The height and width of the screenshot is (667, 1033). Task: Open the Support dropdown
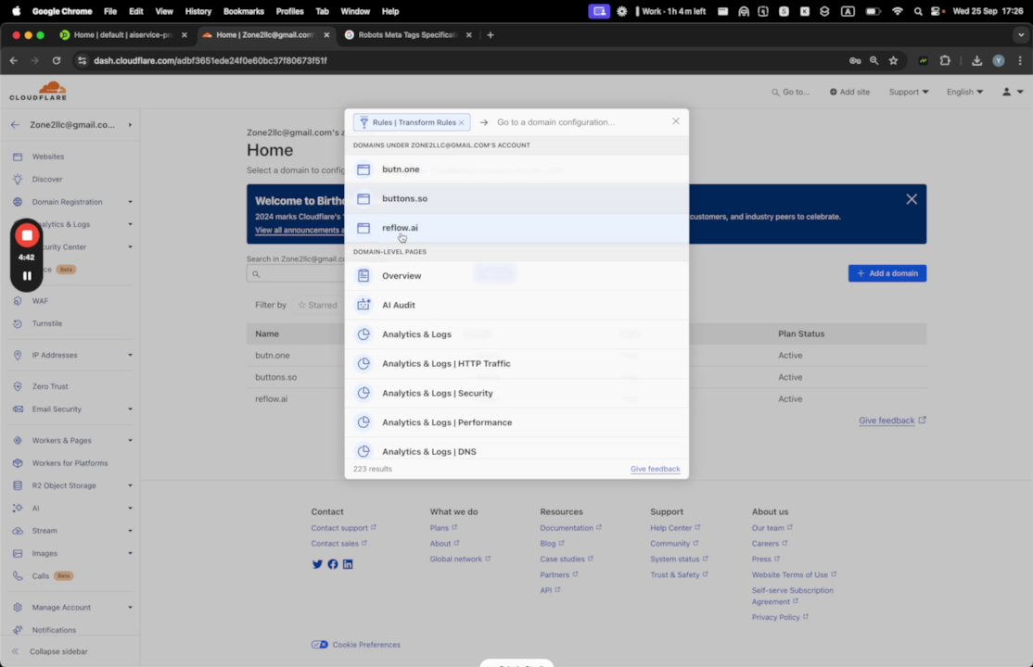click(x=909, y=93)
